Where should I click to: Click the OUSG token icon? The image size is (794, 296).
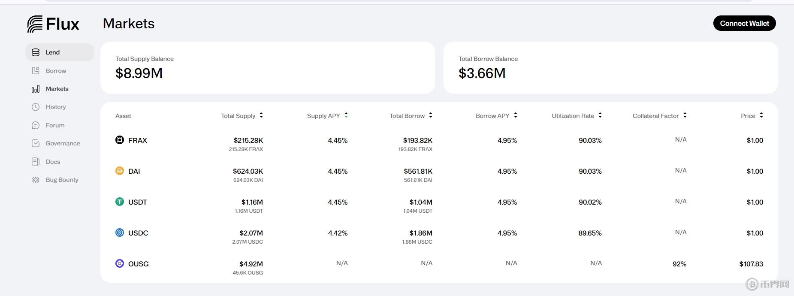pos(120,263)
